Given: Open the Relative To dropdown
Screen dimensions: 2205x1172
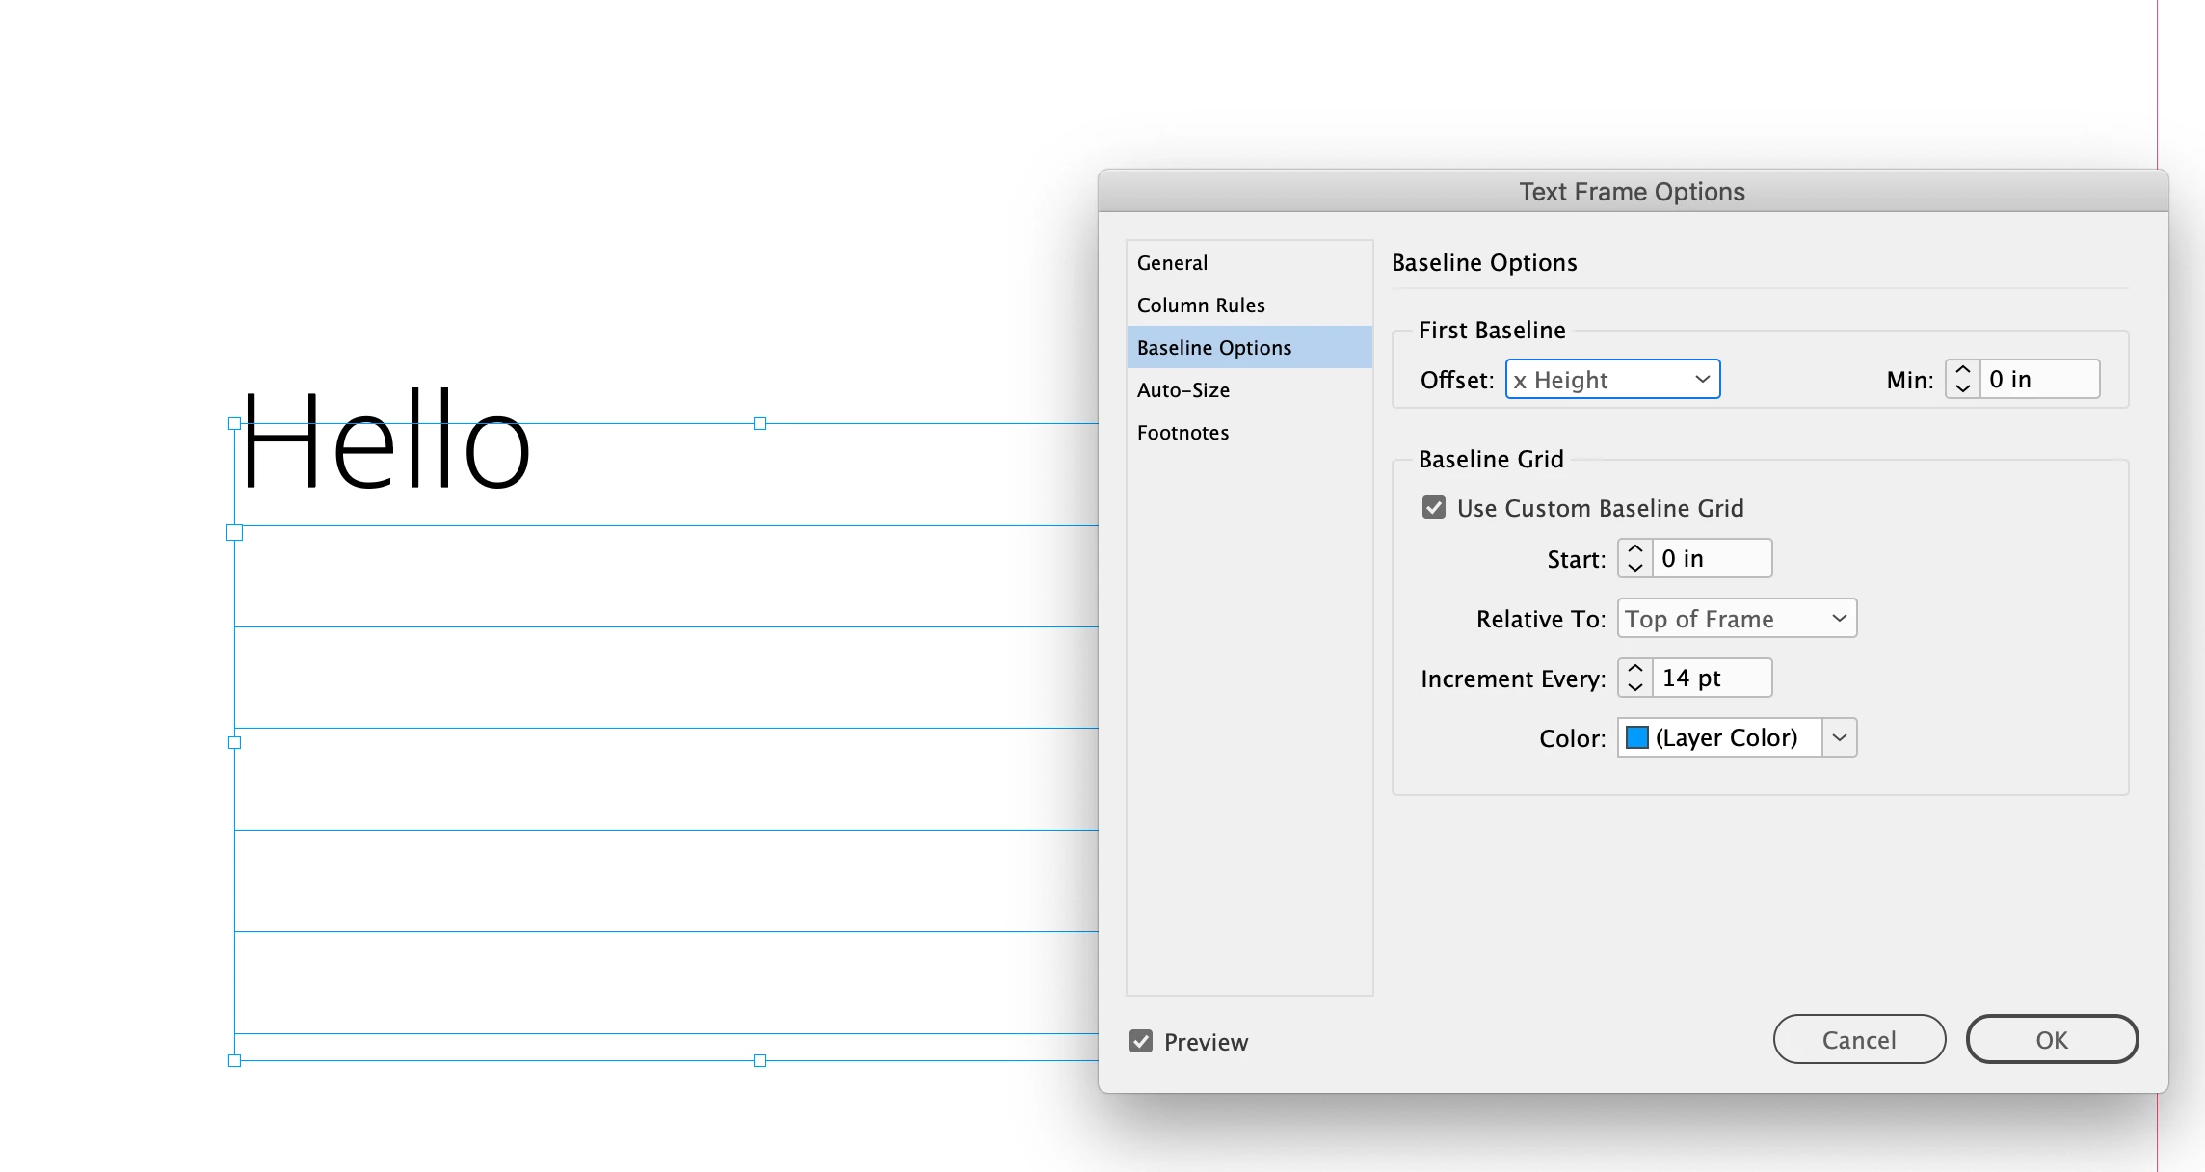Looking at the screenshot, I should [x=1736, y=619].
